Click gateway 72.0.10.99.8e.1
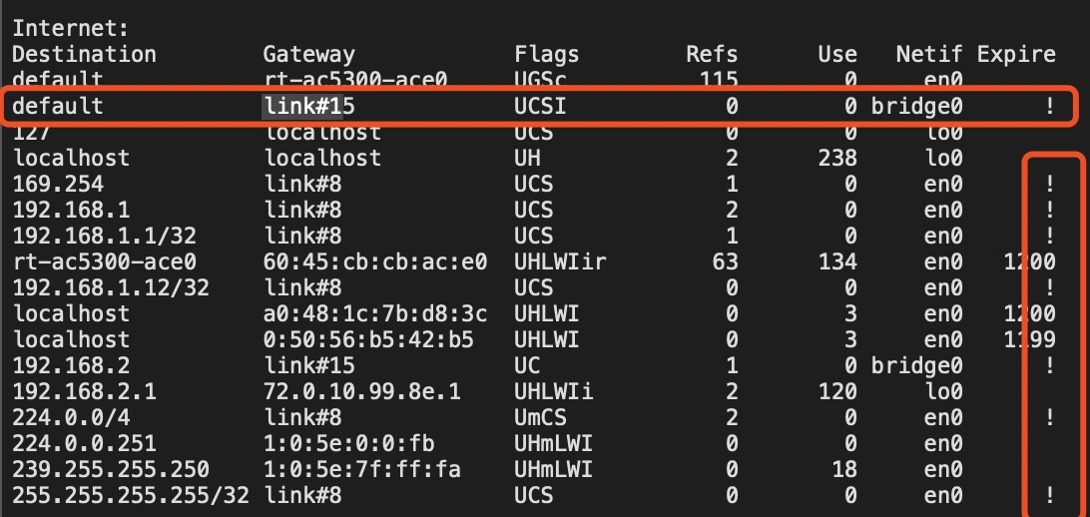1090x517 pixels. (362, 391)
